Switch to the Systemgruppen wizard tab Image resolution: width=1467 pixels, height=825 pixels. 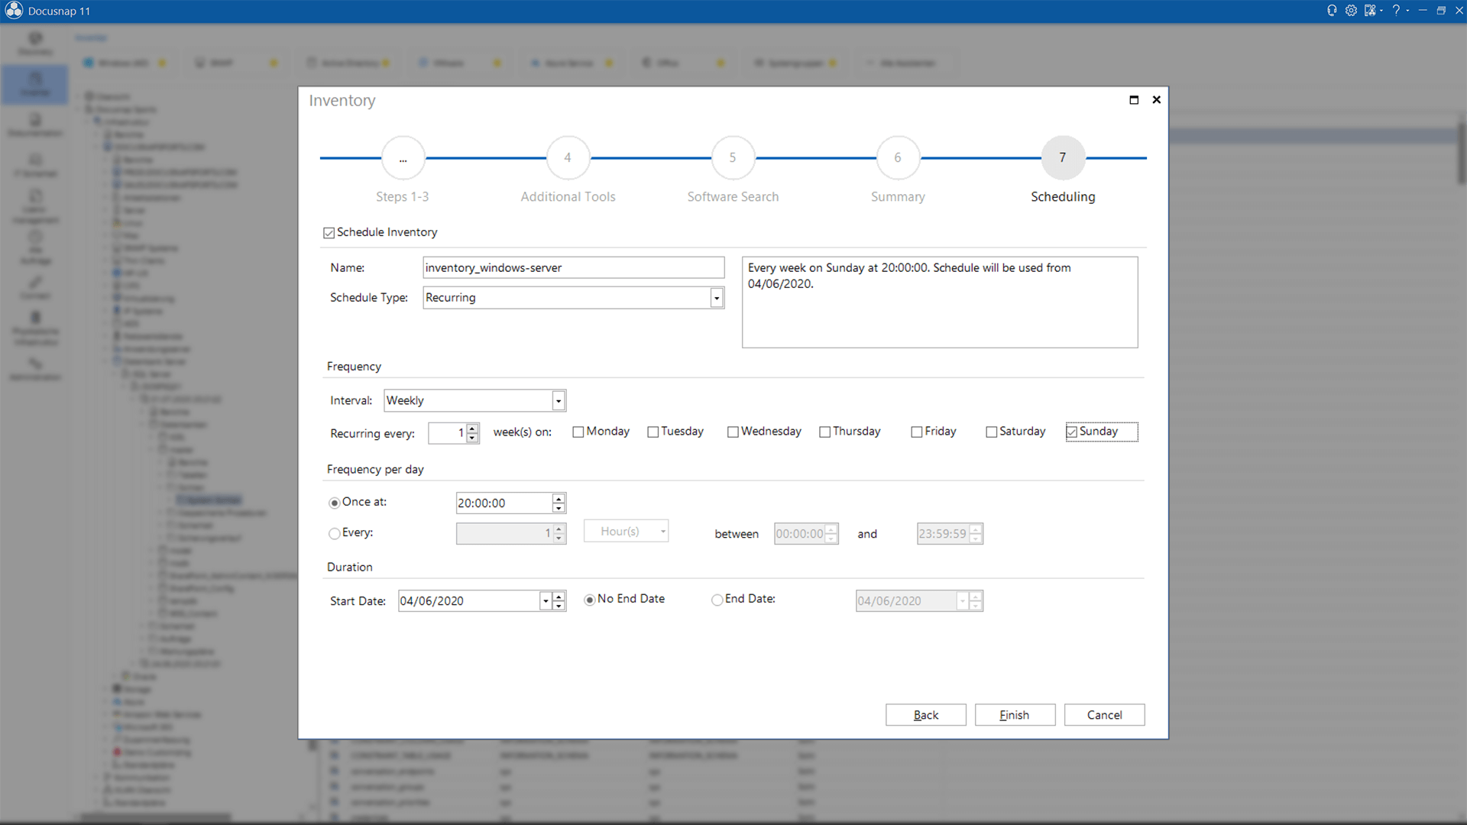(795, 63)
